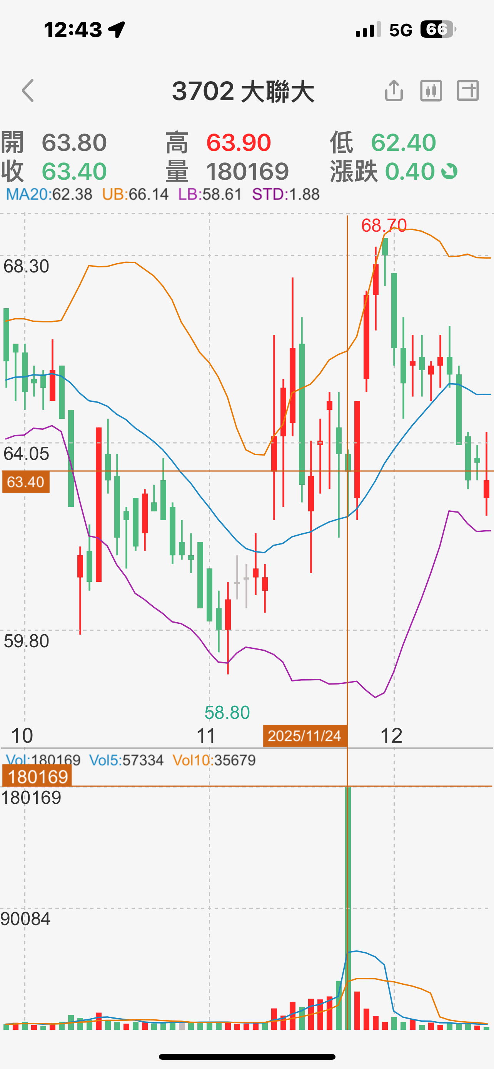Tap the 68.70 peak price label
494x1069 pixels.
pyautogui.click(x=384, y=226)
